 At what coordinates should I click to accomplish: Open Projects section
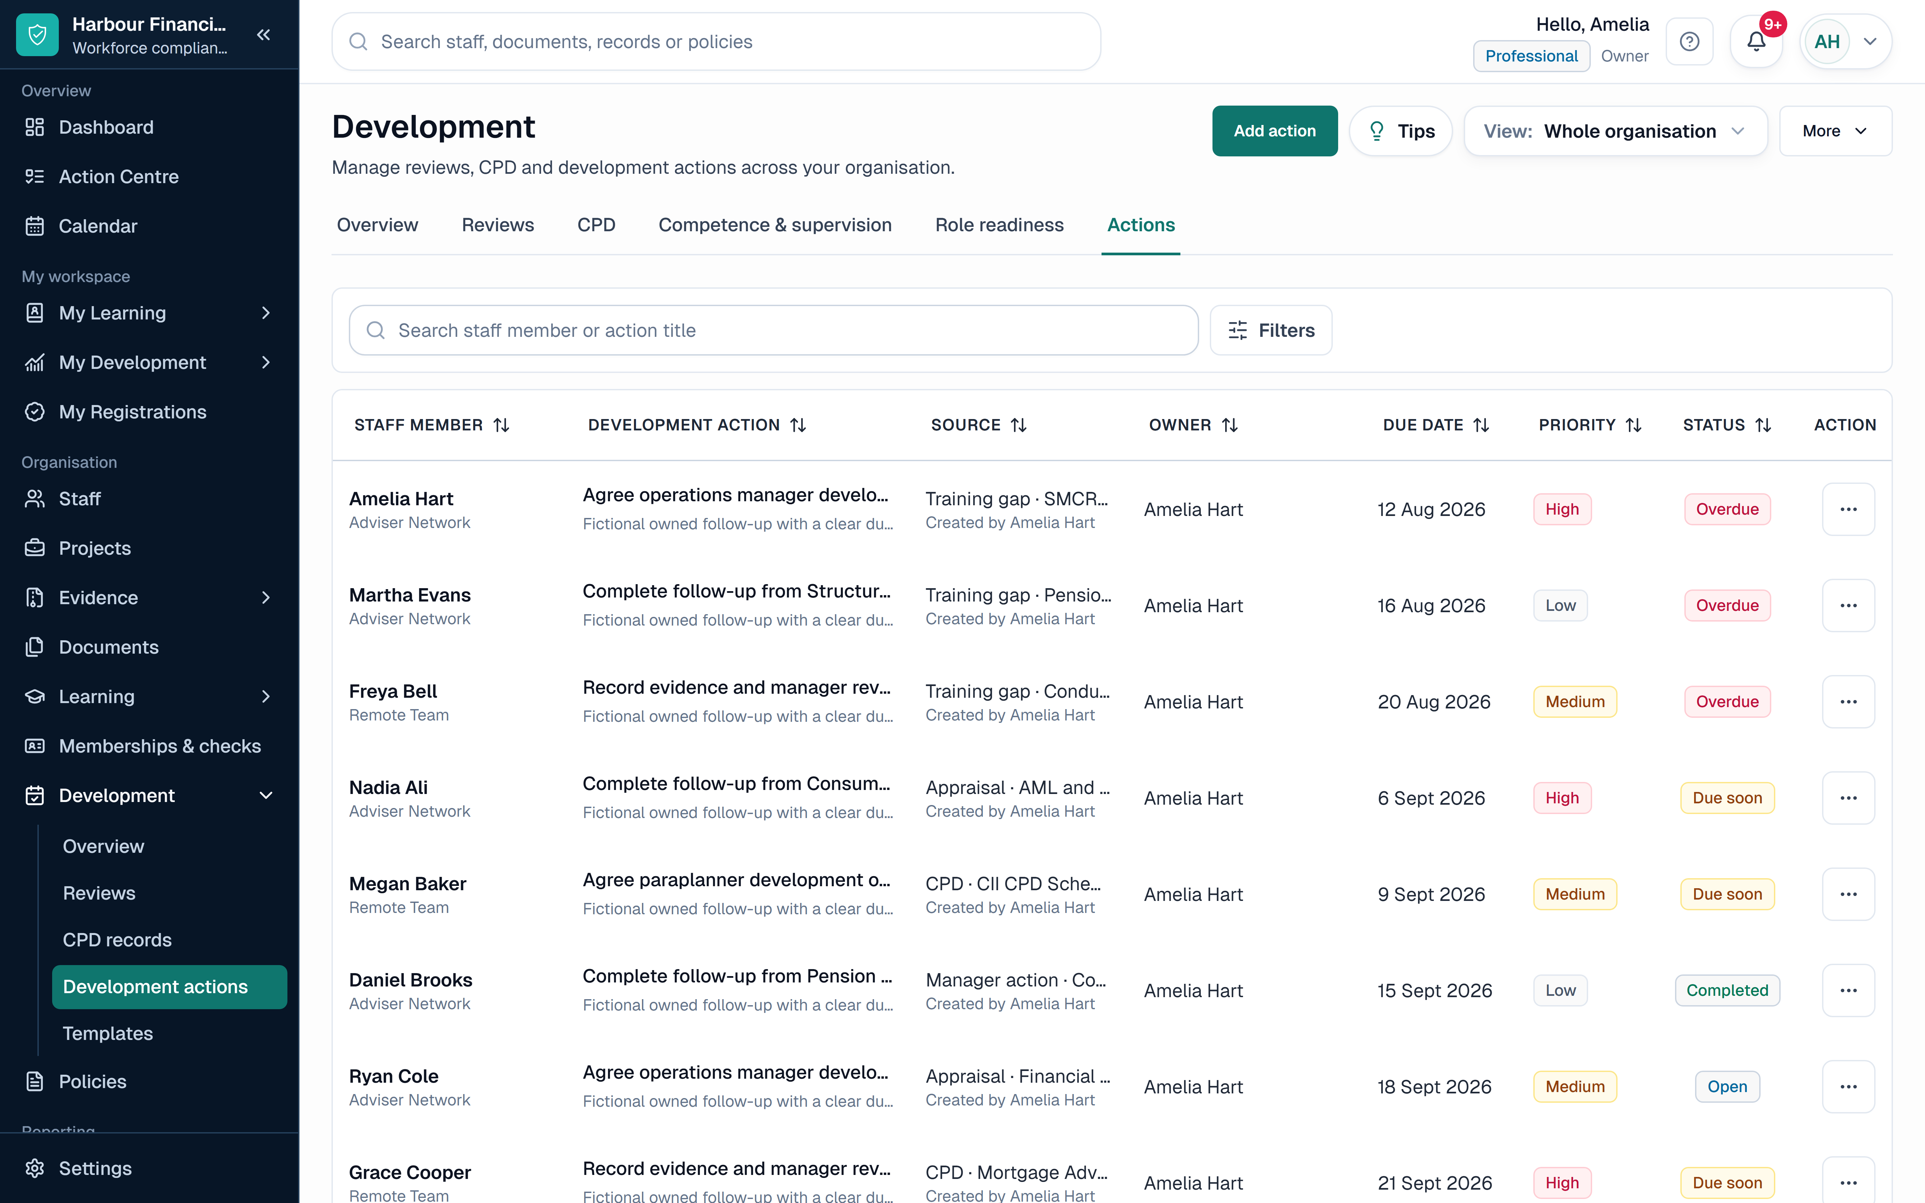click(149, 548)
